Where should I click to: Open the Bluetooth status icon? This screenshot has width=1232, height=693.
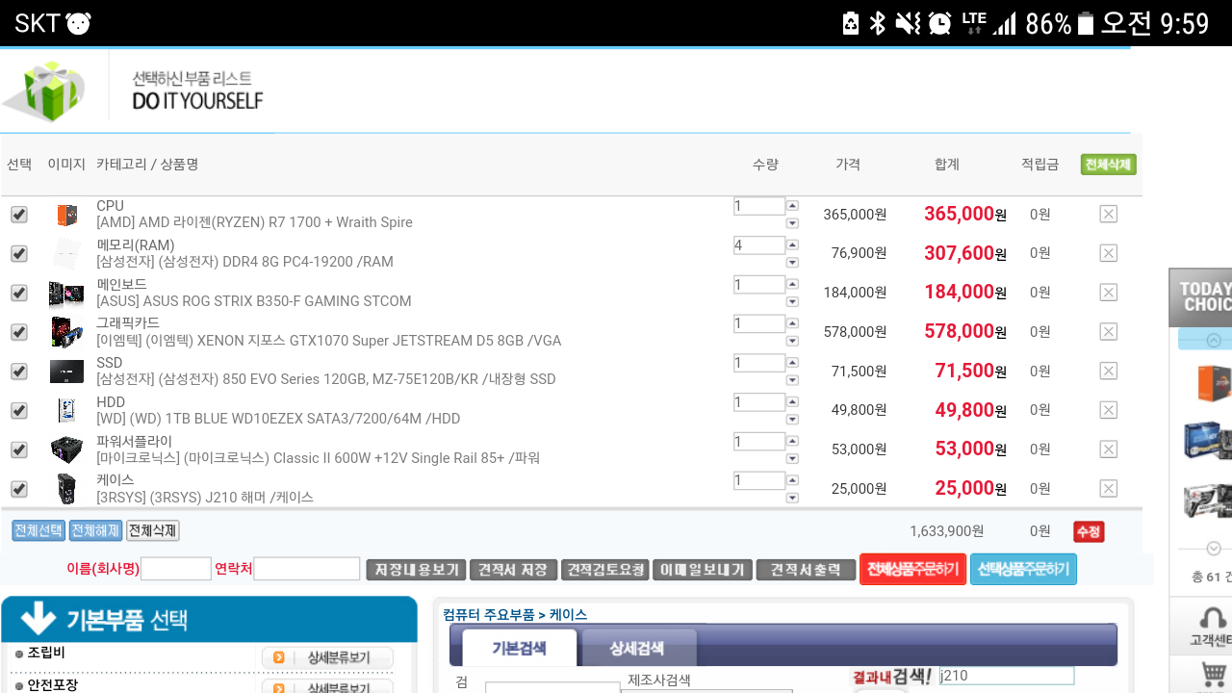pyautogui.click(x=877, y=23)
